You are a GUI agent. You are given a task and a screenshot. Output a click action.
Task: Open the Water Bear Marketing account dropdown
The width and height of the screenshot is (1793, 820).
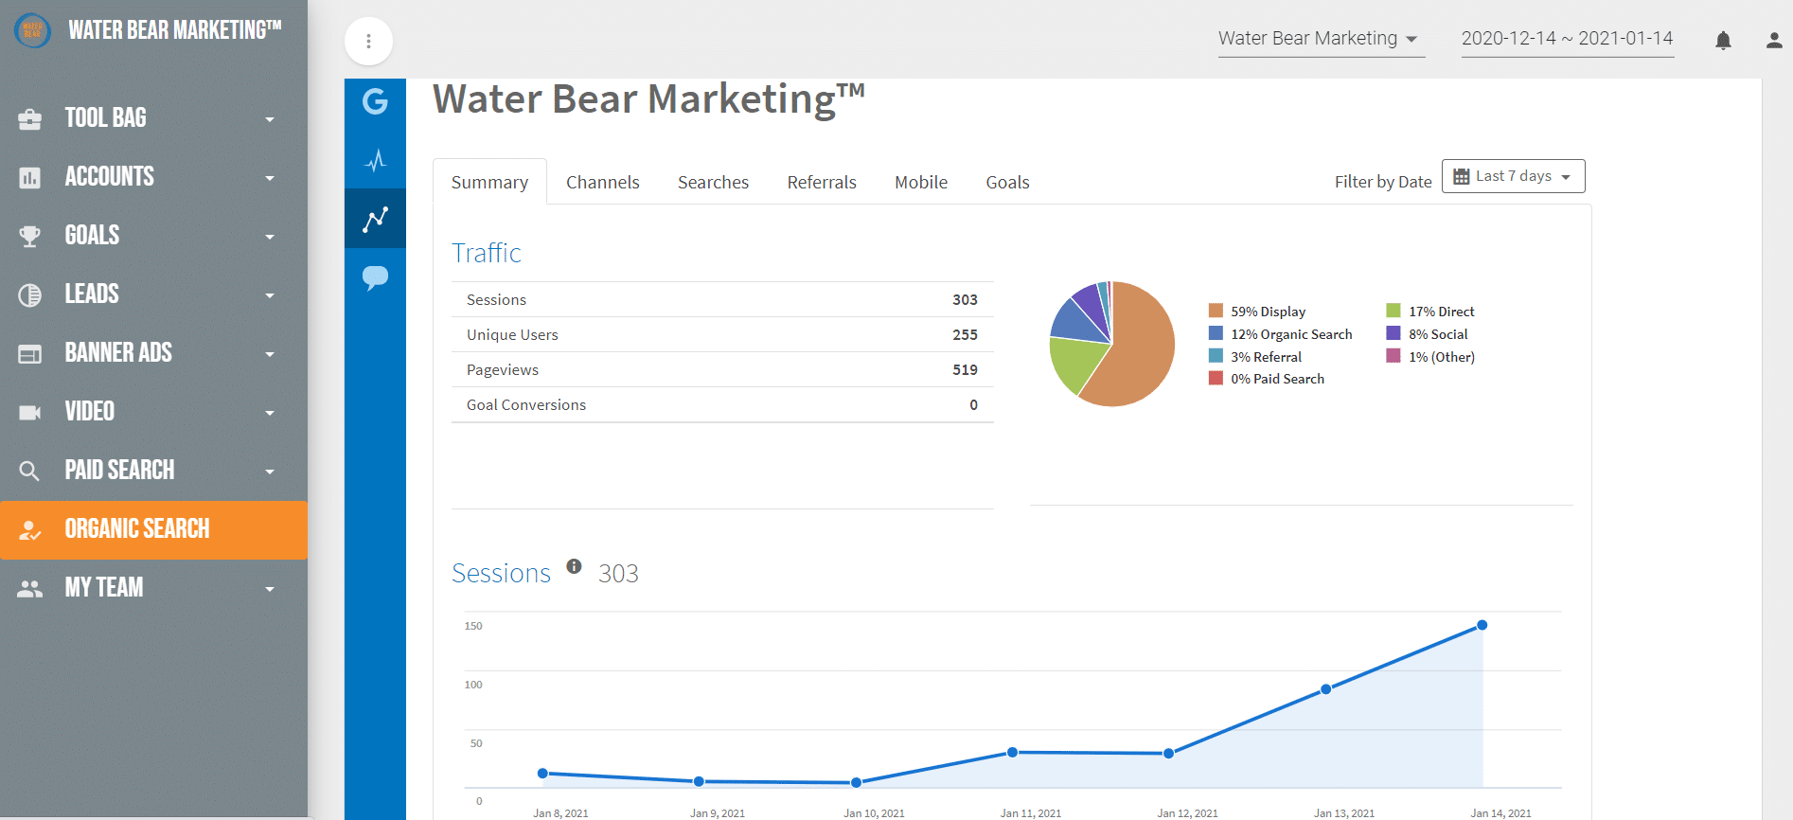click(1322, 39)
